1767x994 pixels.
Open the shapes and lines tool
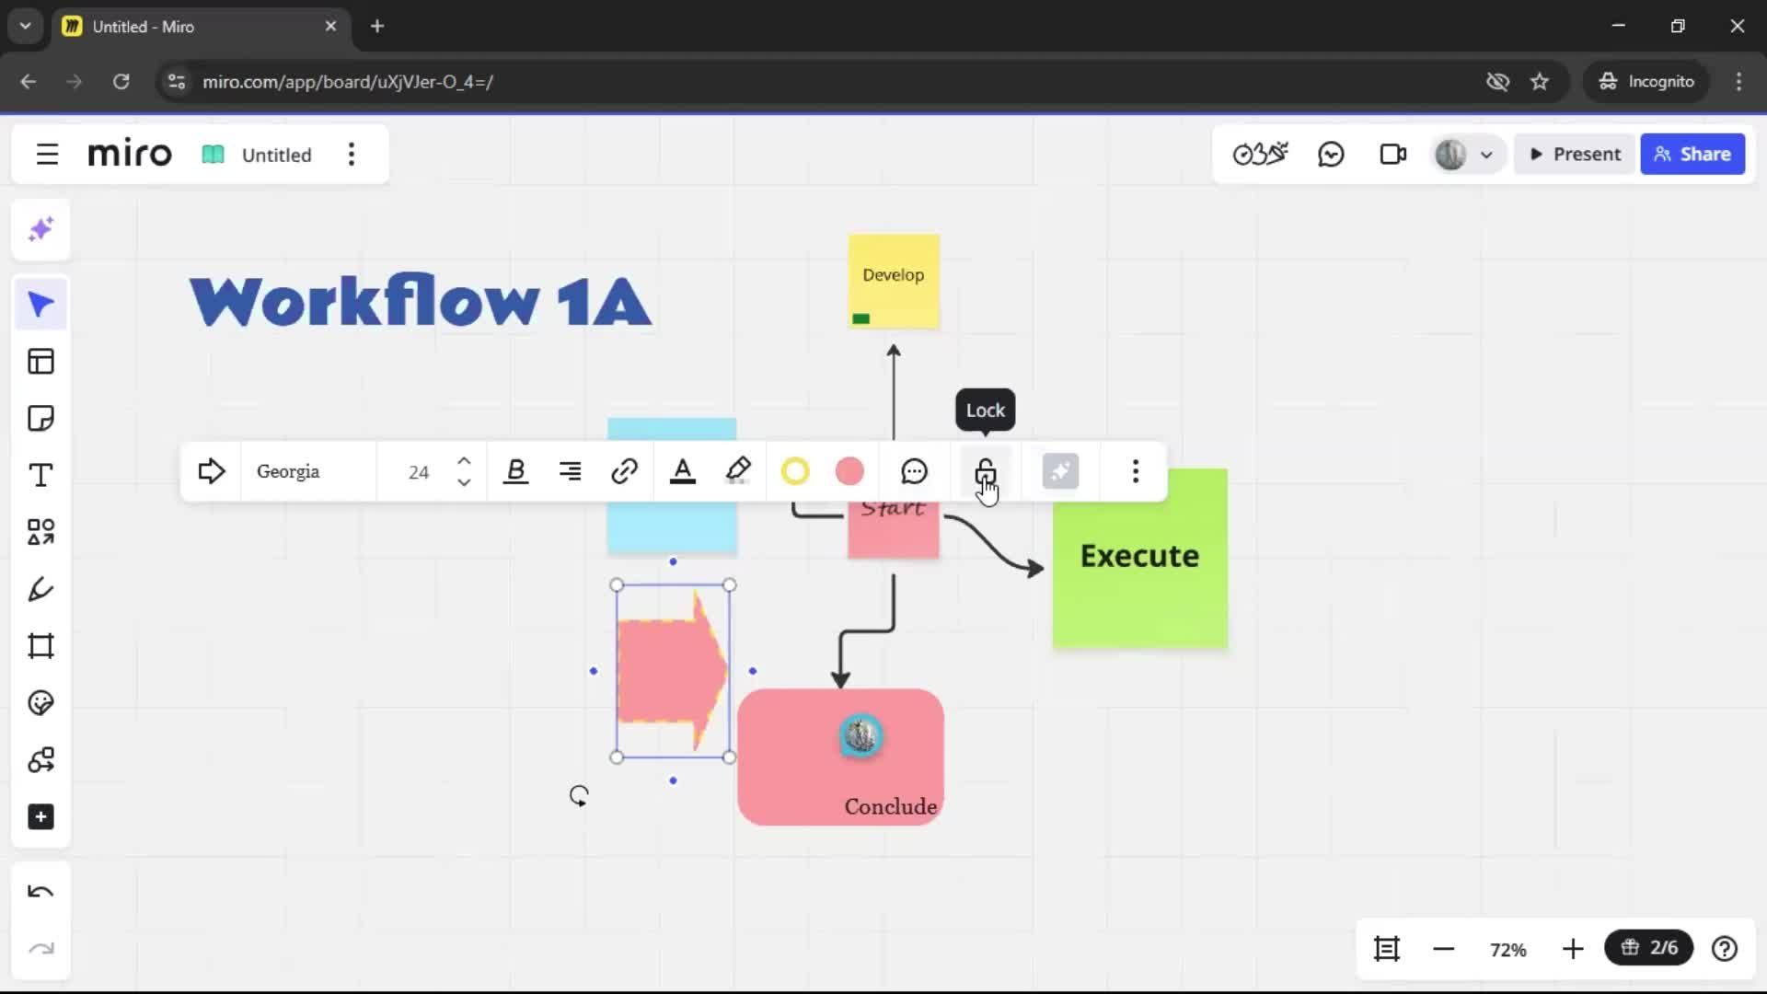[40, 532]
